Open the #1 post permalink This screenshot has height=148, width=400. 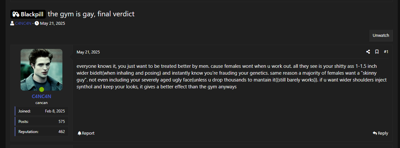coord(386,52)
